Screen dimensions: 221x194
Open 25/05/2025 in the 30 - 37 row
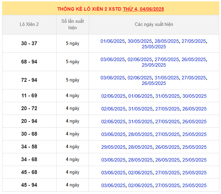(x=154, y=47)
